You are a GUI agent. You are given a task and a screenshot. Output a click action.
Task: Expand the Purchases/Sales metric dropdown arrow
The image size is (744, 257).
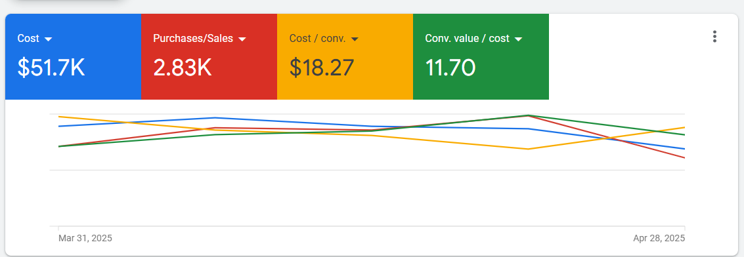(242, 39)
